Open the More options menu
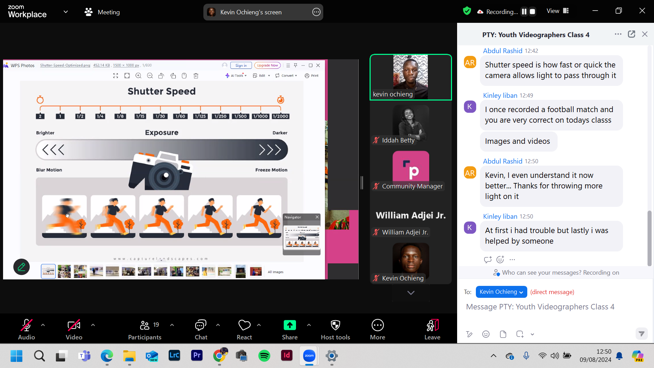This screenshot has width=654, height=368. (x=377, y=329)
